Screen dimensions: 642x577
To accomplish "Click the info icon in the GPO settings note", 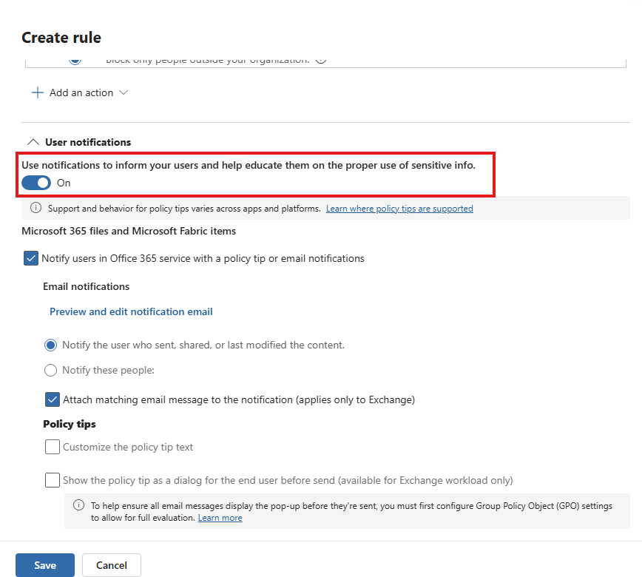I will (78, 505).
